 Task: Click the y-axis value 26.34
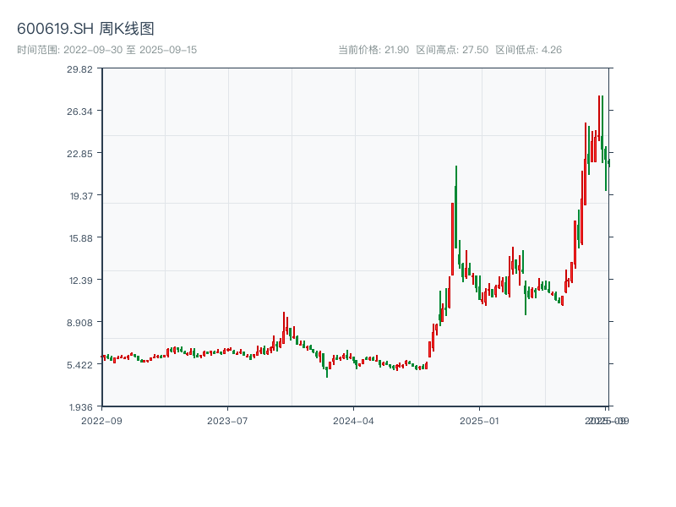[x=79, y=112]
